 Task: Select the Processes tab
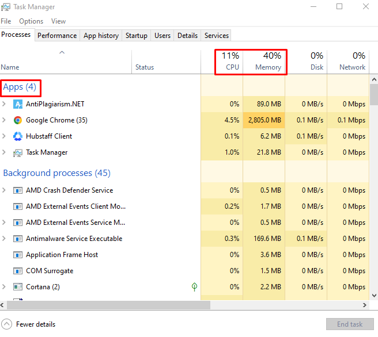(16, 35)
